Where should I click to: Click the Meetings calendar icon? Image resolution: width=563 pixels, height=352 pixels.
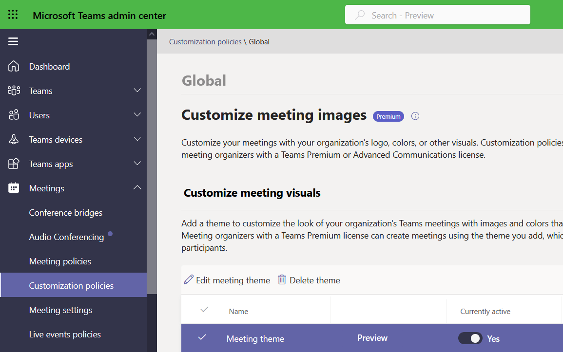coord(14,188)
